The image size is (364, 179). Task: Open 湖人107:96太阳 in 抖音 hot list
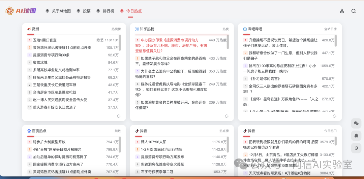click(x=154, y=142)
